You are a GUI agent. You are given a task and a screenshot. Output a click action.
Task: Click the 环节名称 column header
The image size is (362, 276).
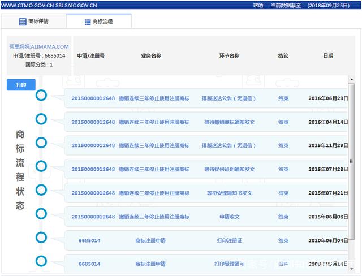(x=229, y=55)
